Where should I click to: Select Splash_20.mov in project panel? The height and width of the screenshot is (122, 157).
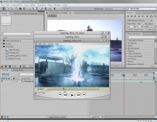[15, 58]
